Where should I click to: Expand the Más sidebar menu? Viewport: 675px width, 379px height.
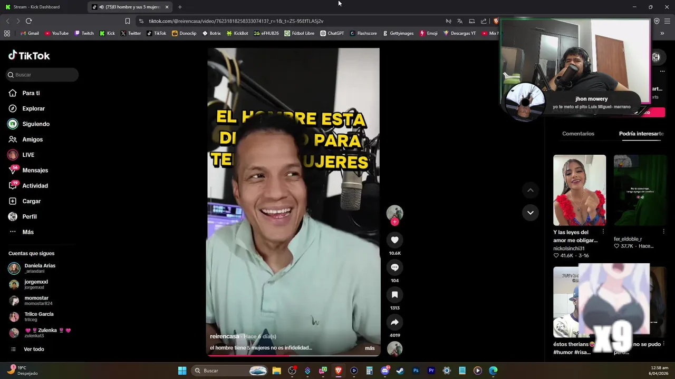pyautogui.click(x=28, y=232)
